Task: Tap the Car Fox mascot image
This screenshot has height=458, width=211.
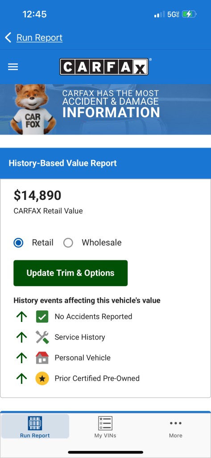Action: [32, 109]
